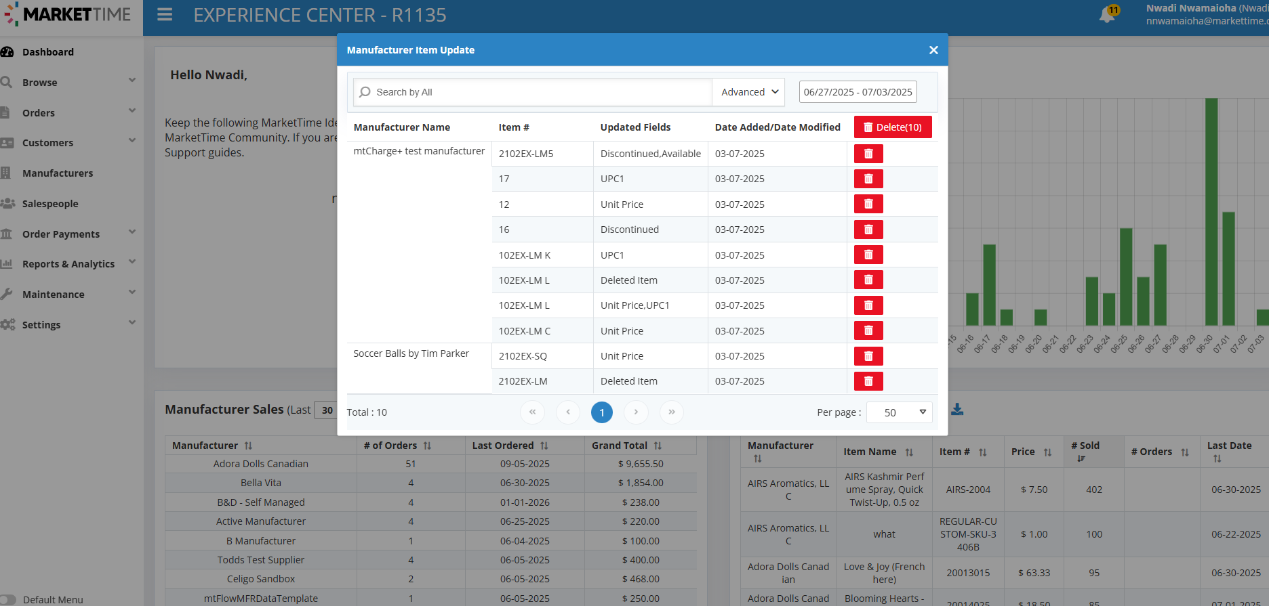Toggle the Default Menu switch

click(7, 600)
